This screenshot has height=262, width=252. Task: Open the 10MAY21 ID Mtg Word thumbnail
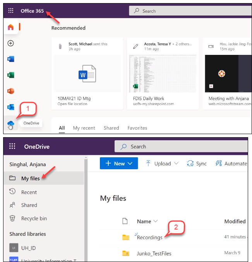87,73
